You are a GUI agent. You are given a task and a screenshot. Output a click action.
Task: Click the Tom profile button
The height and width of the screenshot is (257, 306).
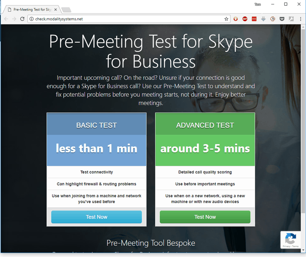[x=257, y=4]
